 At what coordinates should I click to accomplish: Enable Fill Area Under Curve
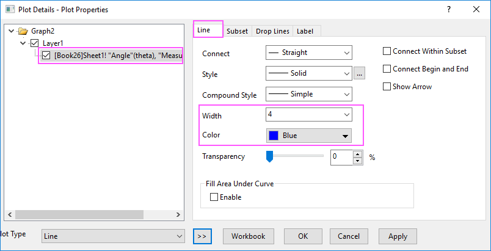[x=214, y=197]
